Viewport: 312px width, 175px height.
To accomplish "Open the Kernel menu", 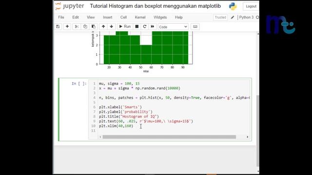I will [140, 17].
